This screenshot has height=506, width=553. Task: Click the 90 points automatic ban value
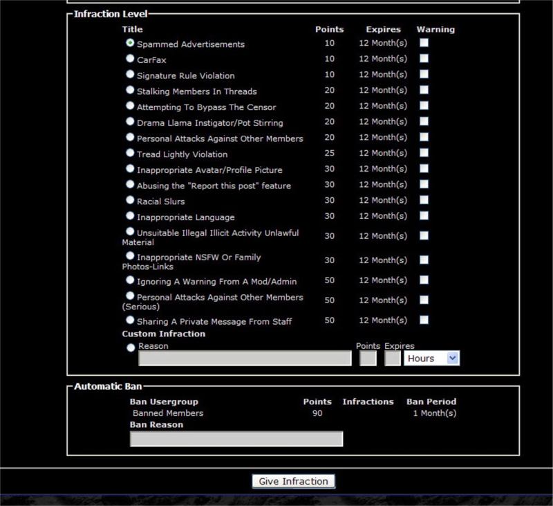pos(317,413)
